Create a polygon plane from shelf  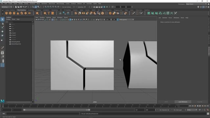26,13
